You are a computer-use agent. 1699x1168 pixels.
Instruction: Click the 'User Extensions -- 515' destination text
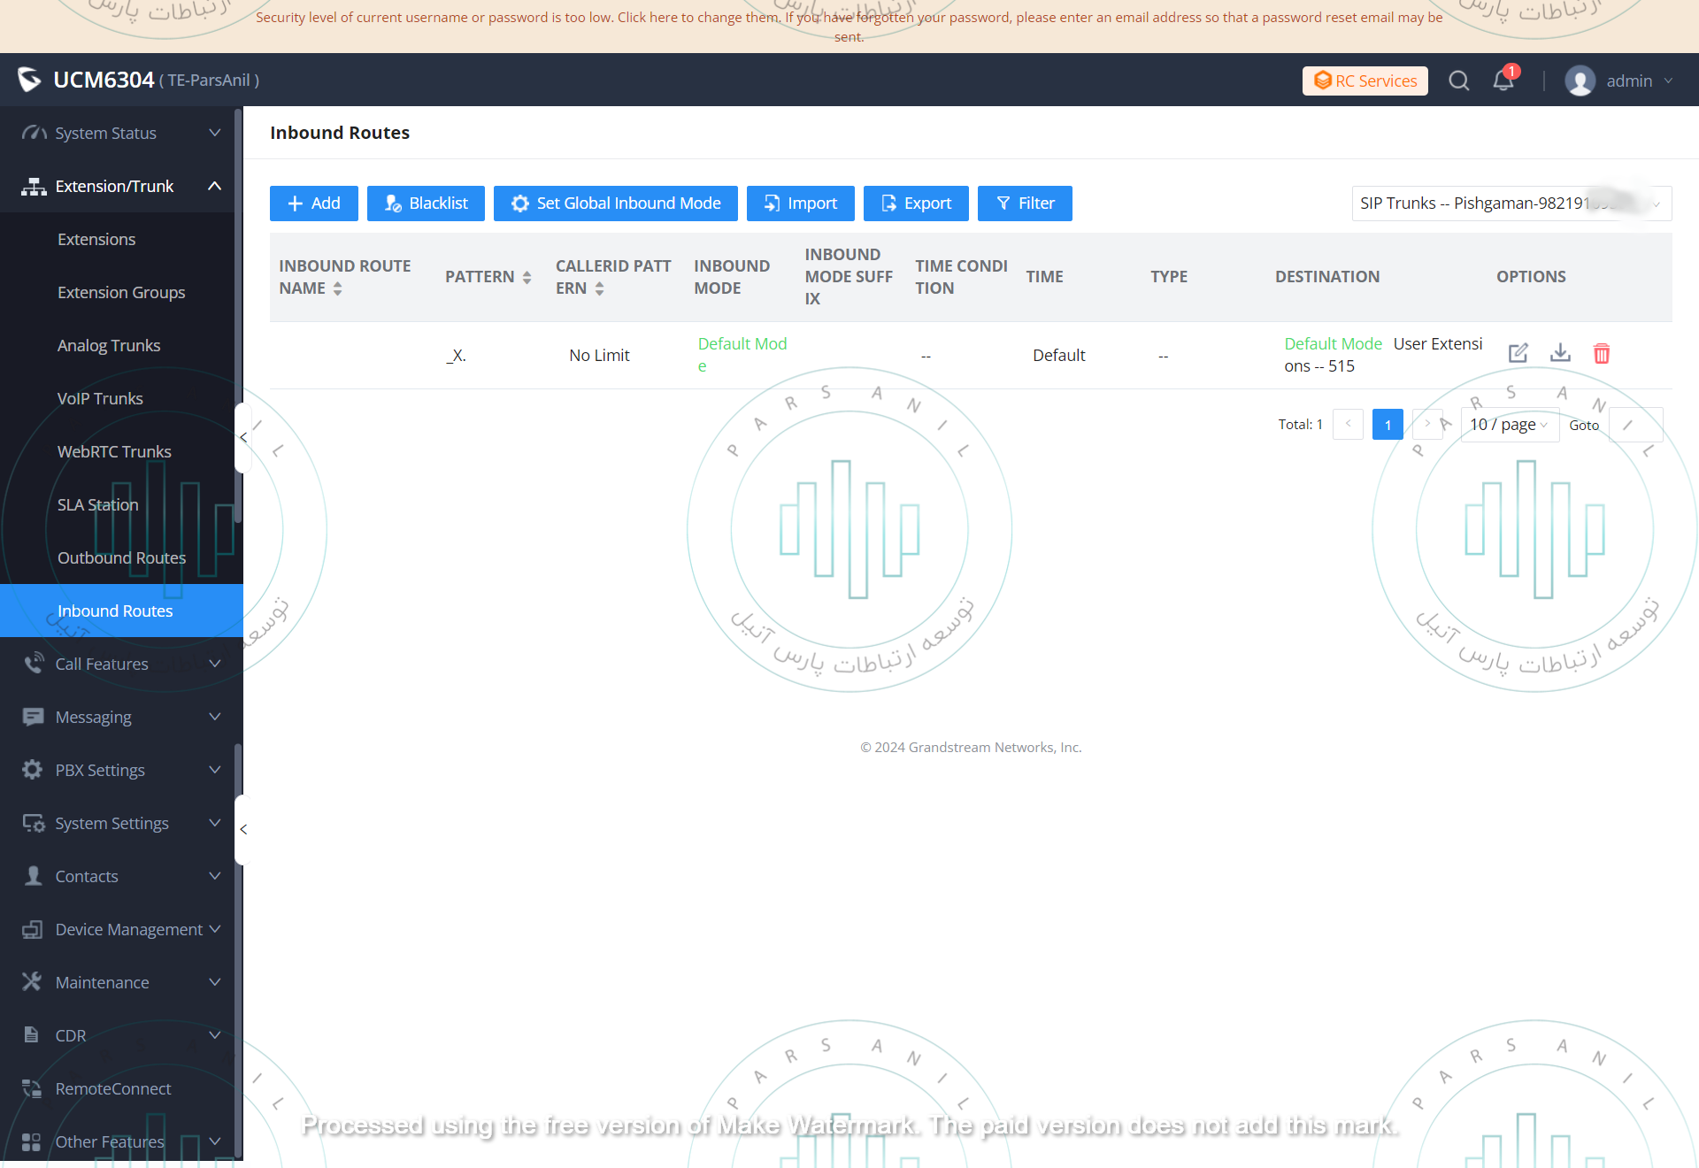coord(1383,355)
